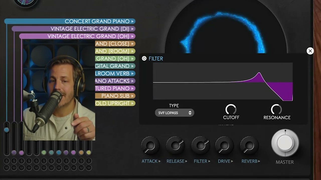The height and width of the screenshot is (180, 321).
Task: Open the Piano Attacks layer arrow
Action: click(132, 81)
